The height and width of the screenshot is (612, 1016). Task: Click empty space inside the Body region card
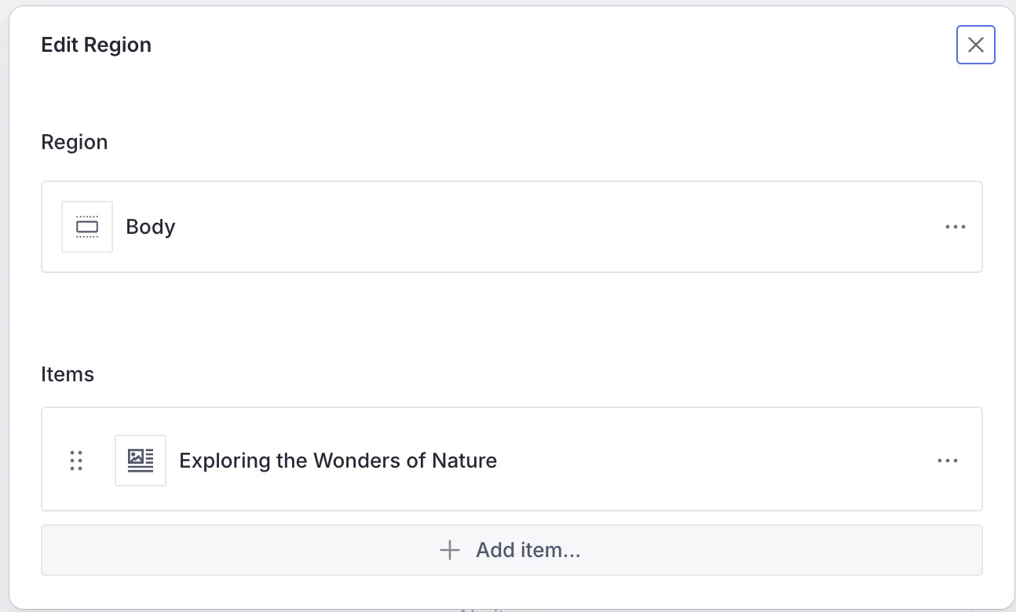point(550,227)
